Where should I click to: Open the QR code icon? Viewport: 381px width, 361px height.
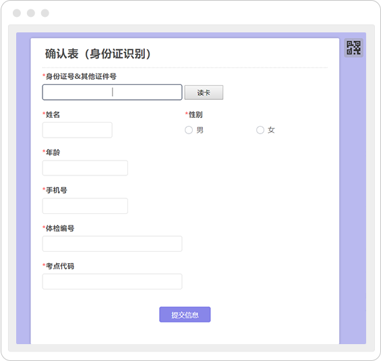coord(353,48)
